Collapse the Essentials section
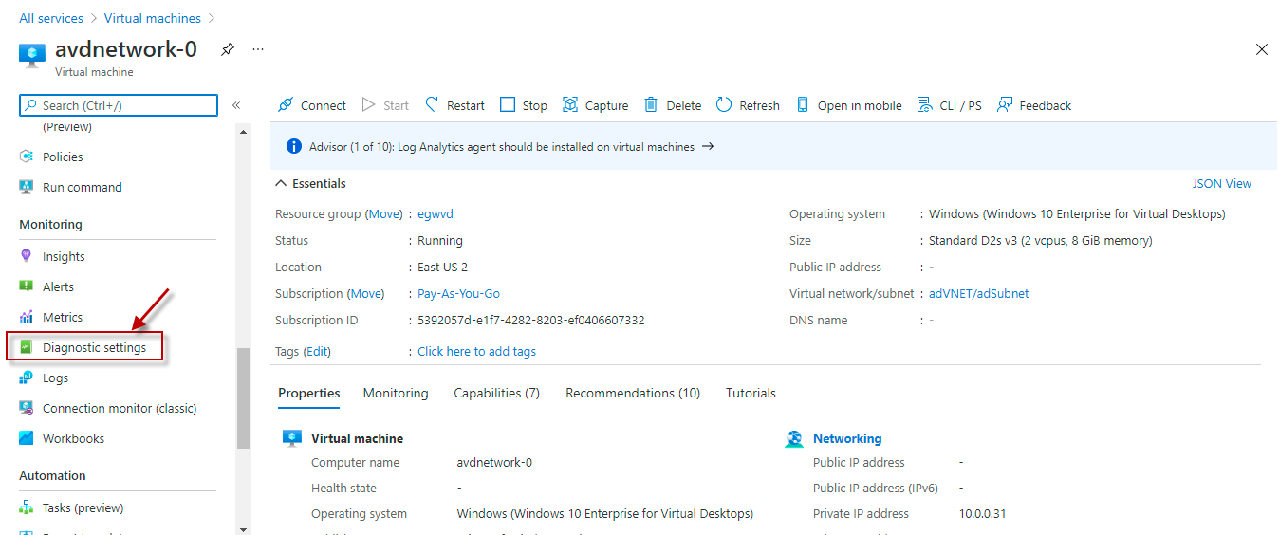The height and width of the screenshot is (535, 1279). [x=280, y=184]
